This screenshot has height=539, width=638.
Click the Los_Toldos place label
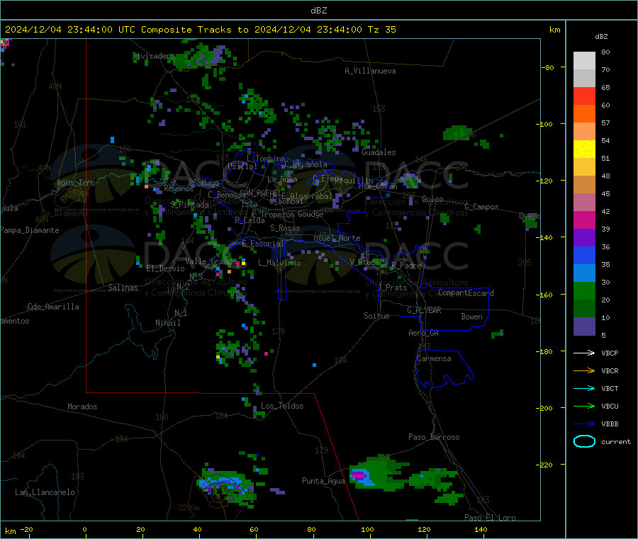(282, 406)
